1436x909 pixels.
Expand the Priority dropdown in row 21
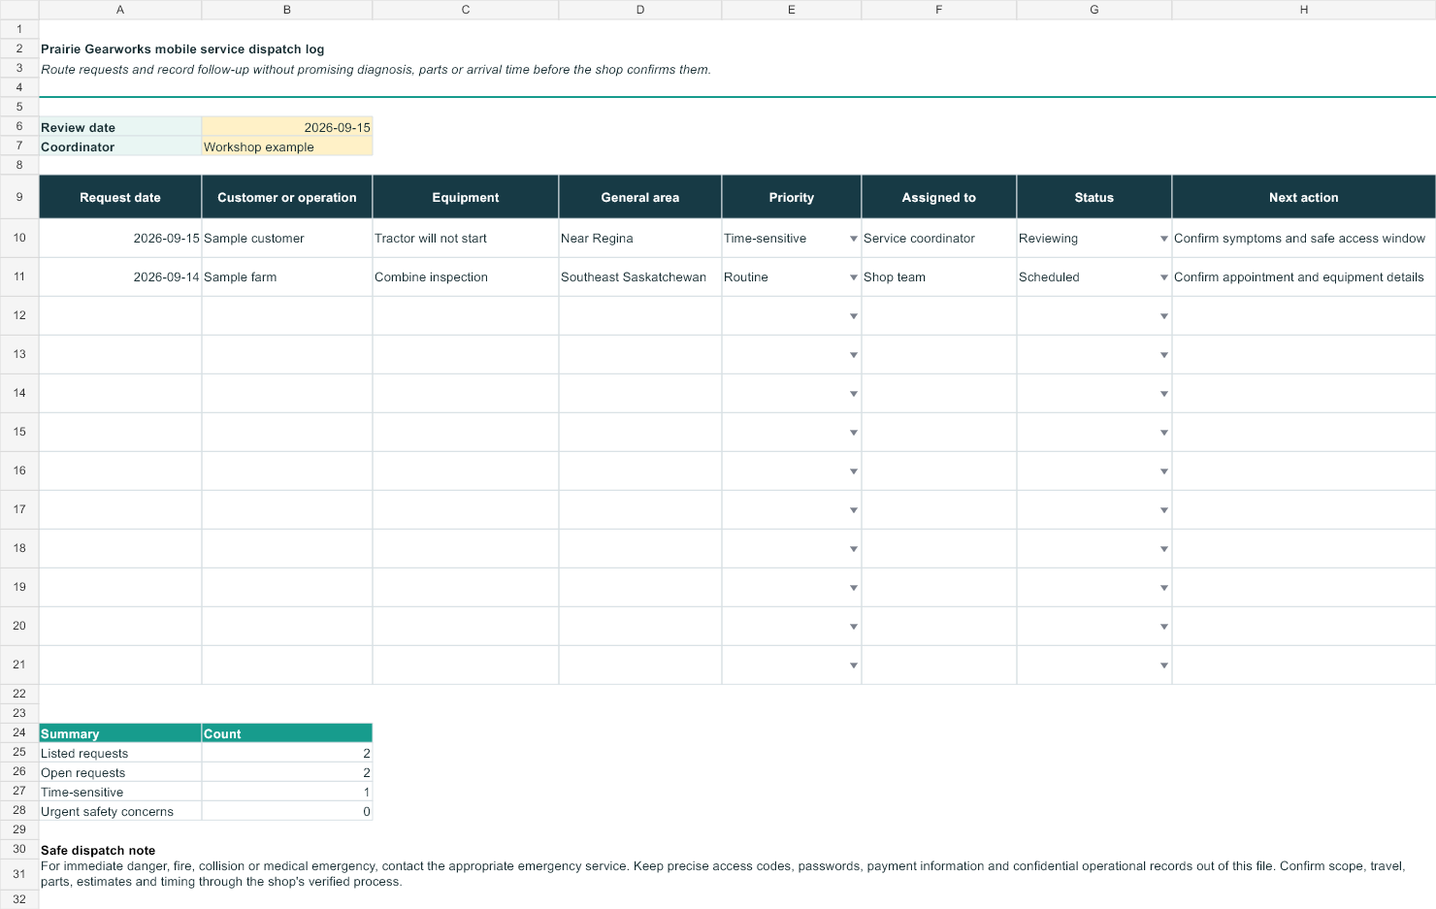(853, 666)
